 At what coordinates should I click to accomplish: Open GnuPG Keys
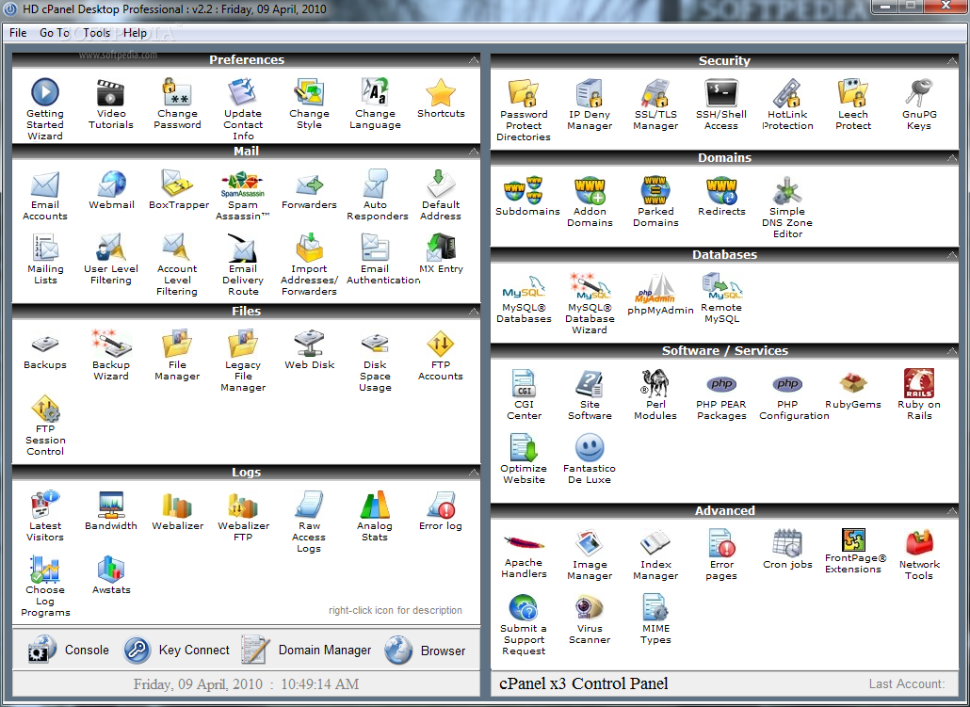(919, 93)
